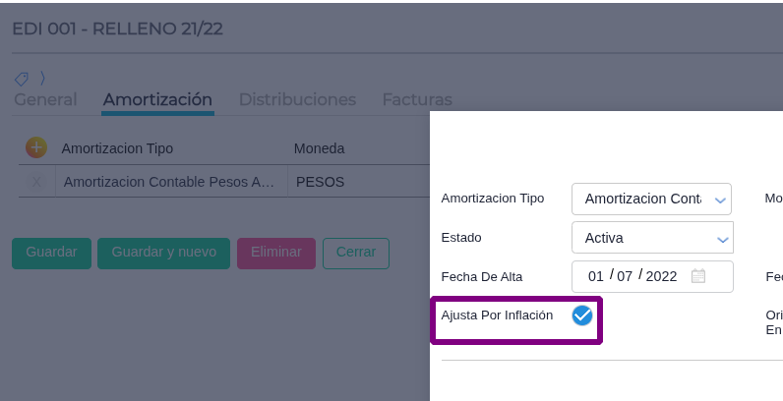The image size is (783, 401).
Task: Switch to the General tab
Action: (45, 99)
